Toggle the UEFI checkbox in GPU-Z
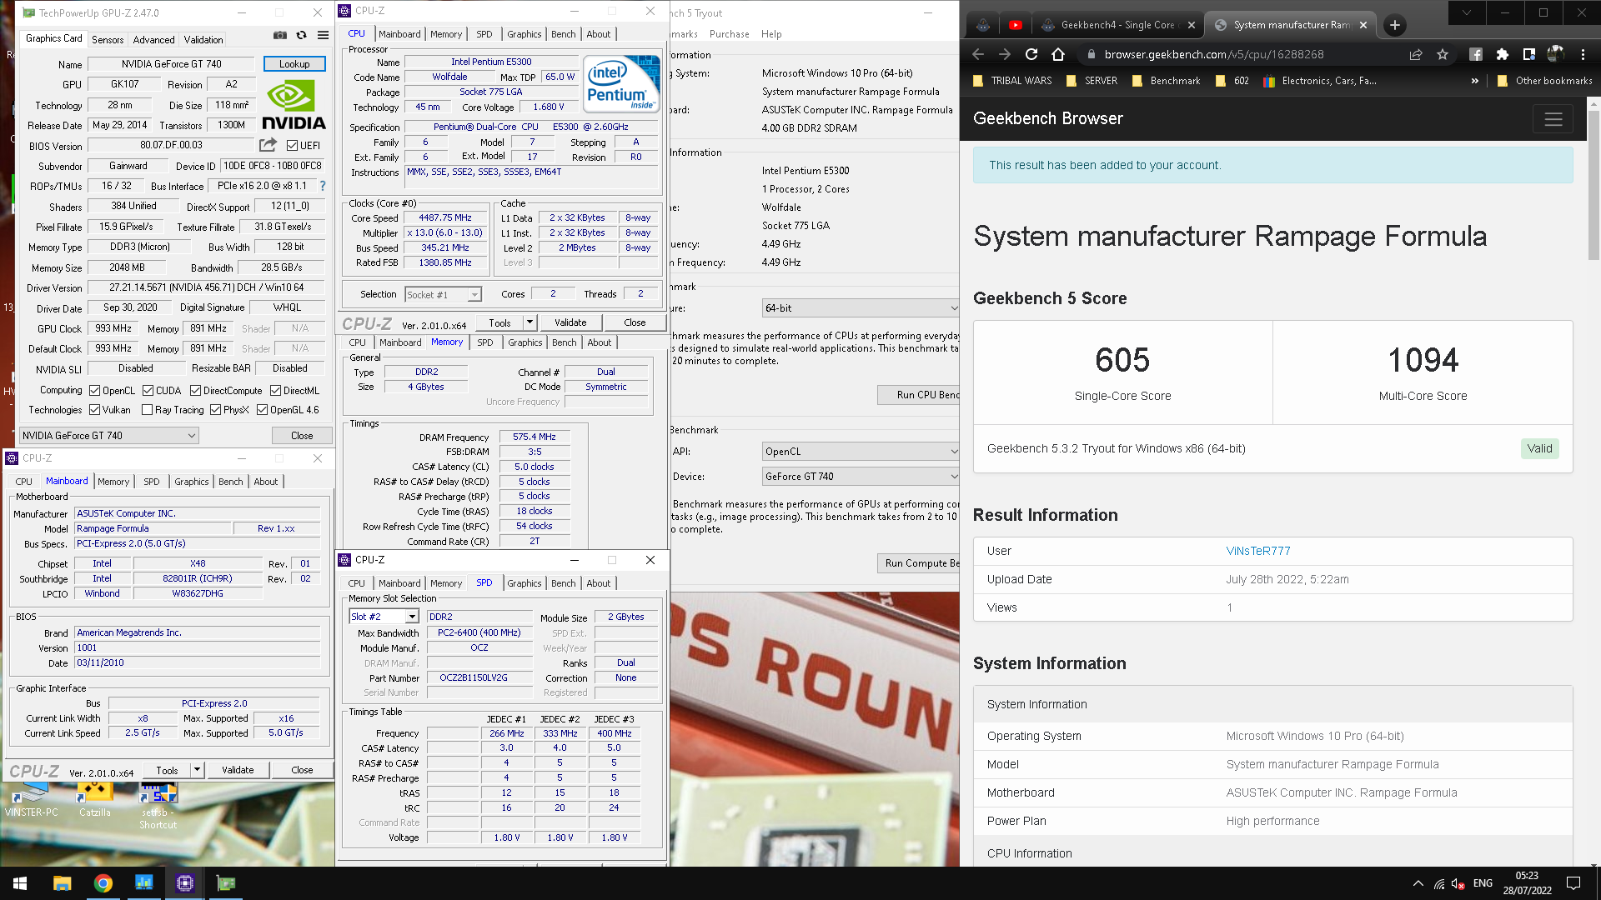 pos(292,145)
